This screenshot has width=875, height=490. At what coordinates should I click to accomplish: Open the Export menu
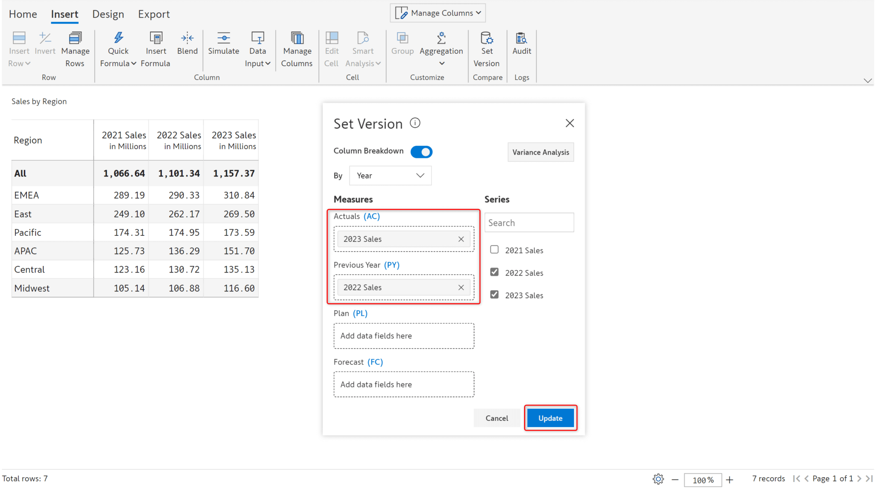coord(154,14)
